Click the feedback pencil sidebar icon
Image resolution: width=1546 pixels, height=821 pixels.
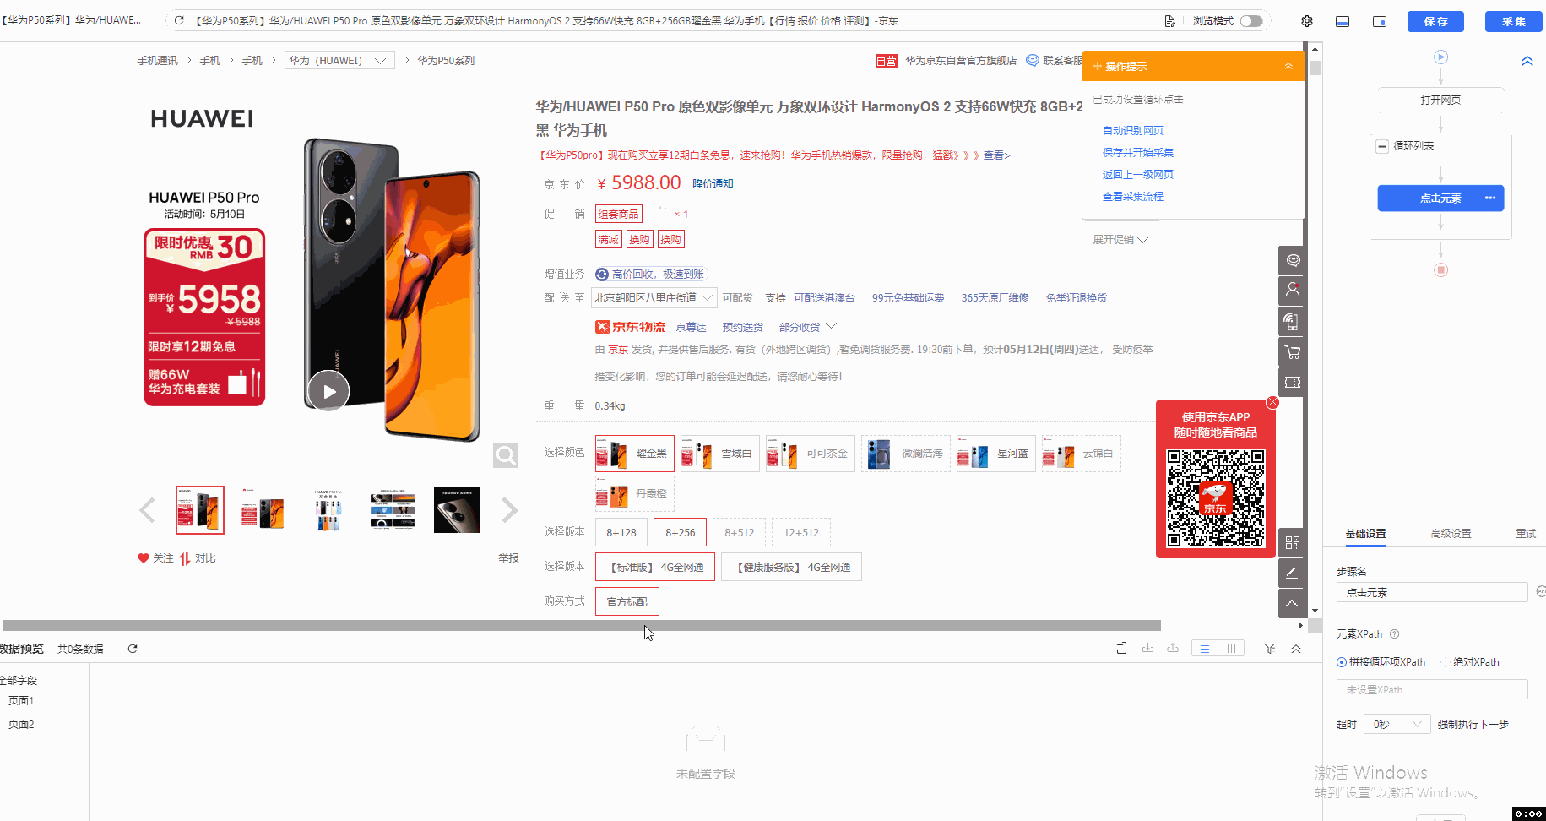1292,573
